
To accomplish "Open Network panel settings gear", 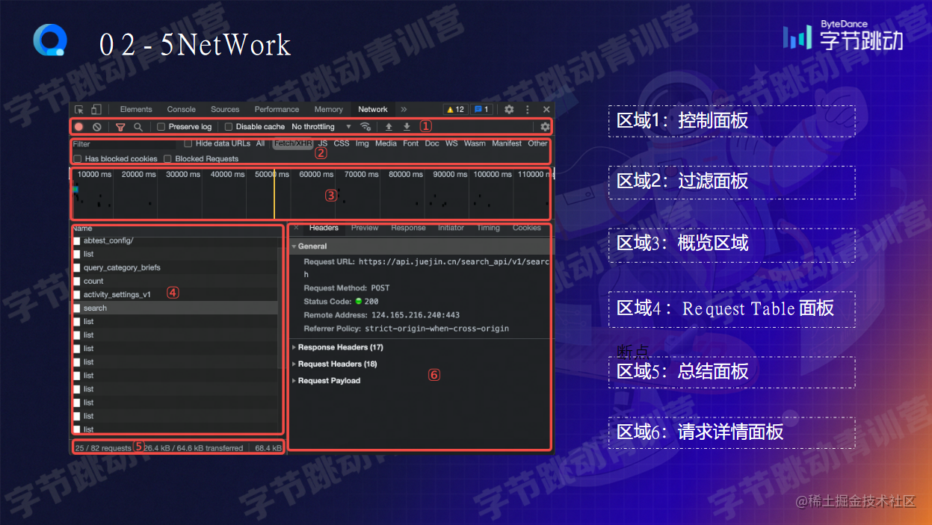I will click(x=545, y=127).
